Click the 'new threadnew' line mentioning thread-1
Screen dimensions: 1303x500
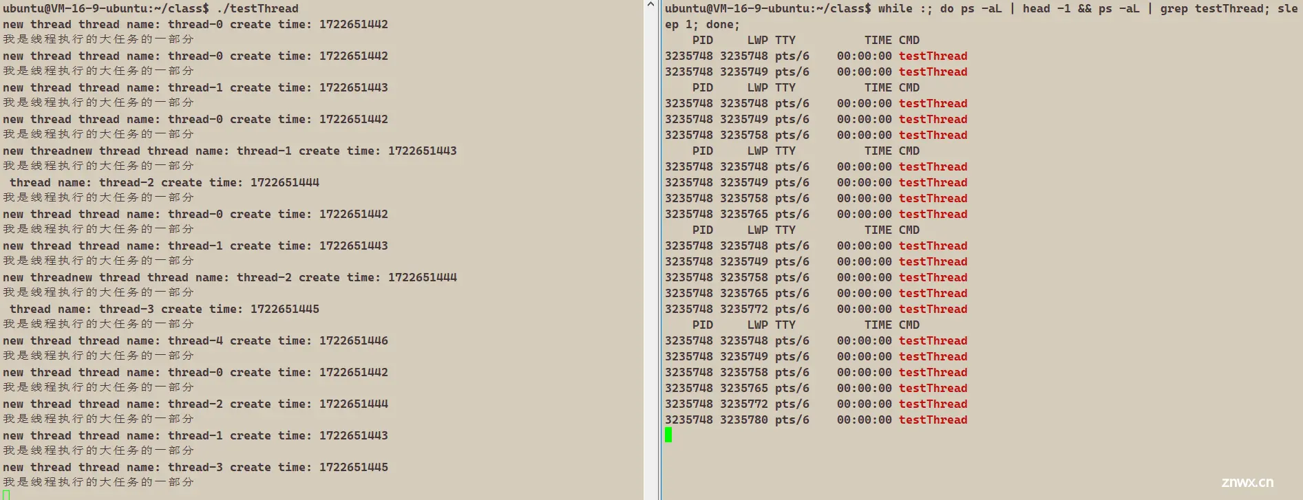pos(230,151)
